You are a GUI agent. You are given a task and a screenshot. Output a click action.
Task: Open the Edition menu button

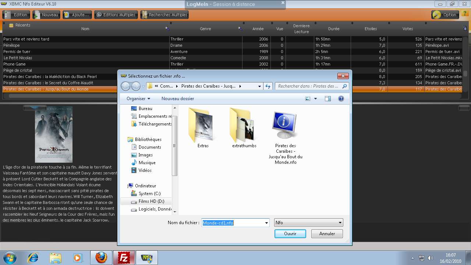pyautogui.click(x=17, y=15)
